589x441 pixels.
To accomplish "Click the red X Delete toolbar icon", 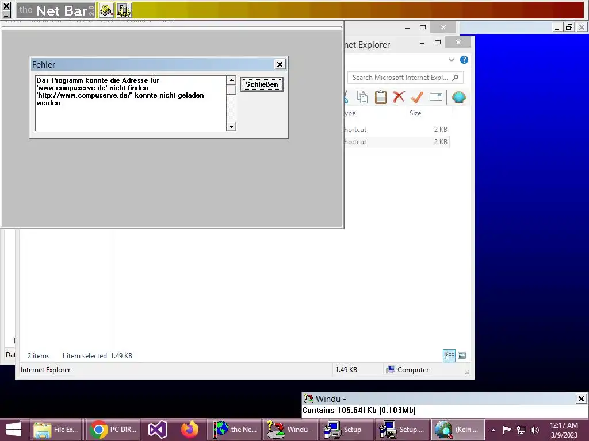I will pyautogui.click(x=399, y=97).
